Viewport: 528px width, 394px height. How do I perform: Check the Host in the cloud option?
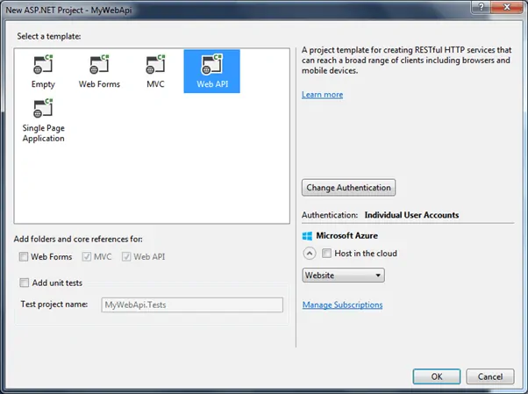click(x=327, y=254)
